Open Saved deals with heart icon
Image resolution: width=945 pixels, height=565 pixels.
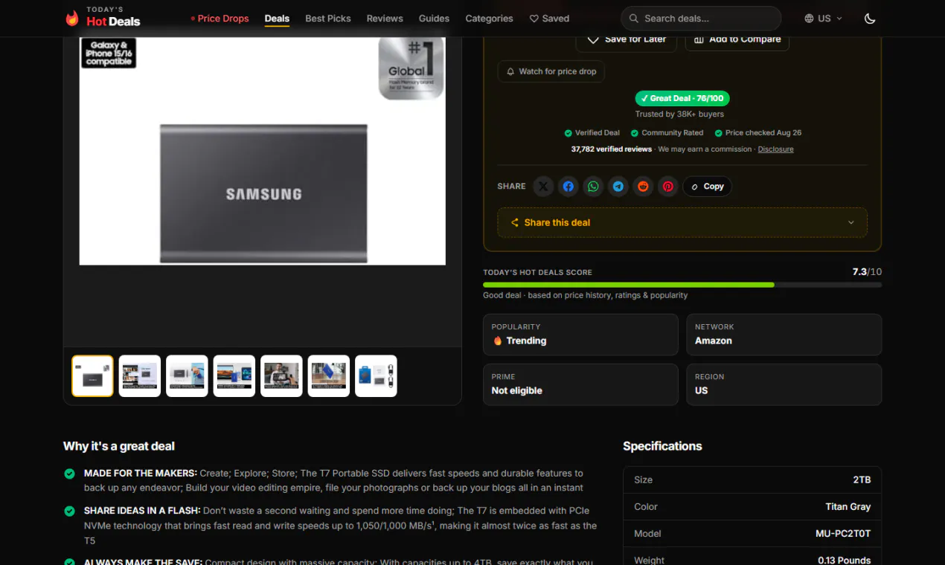pyautogui.click(x=549, y=19)
